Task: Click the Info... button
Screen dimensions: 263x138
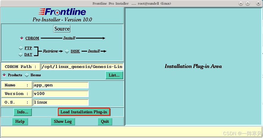Action: click(23, 112)
